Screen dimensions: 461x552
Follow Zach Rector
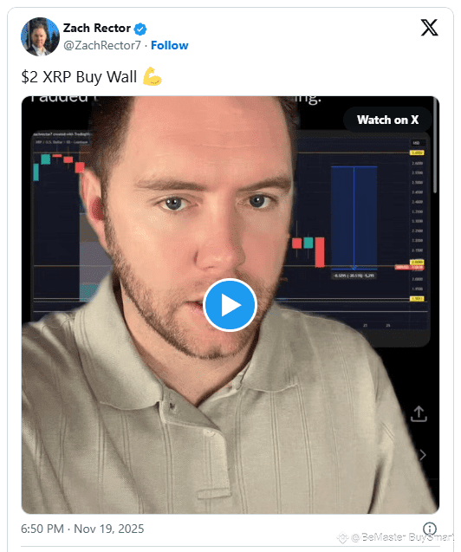tap(169, 45)
